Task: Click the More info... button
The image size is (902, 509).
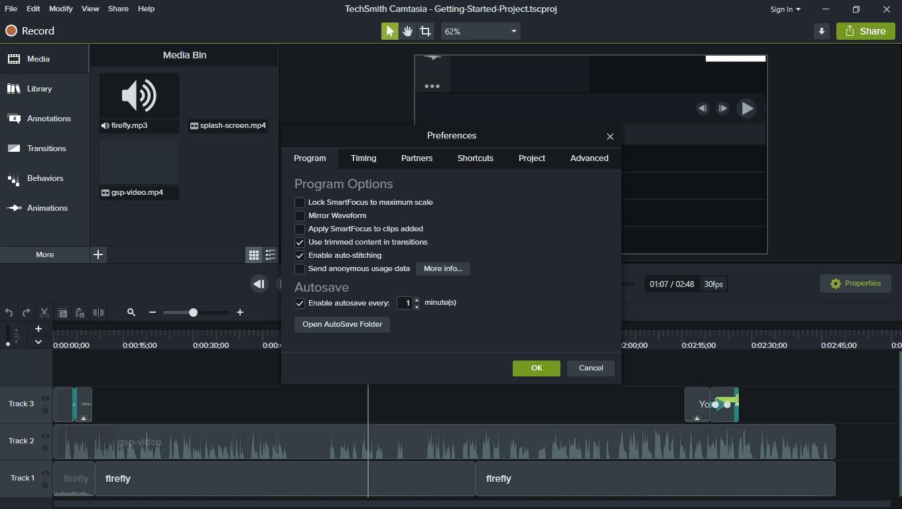Action: [443, 268]
